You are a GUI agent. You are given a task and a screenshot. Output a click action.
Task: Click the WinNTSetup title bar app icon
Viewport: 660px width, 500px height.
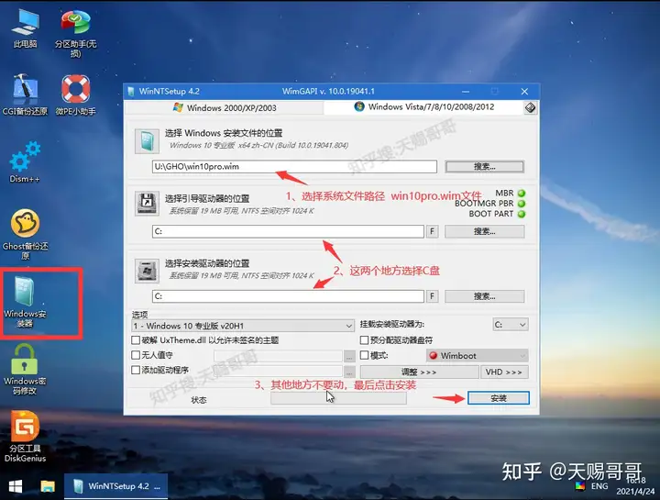coord(131,92)
